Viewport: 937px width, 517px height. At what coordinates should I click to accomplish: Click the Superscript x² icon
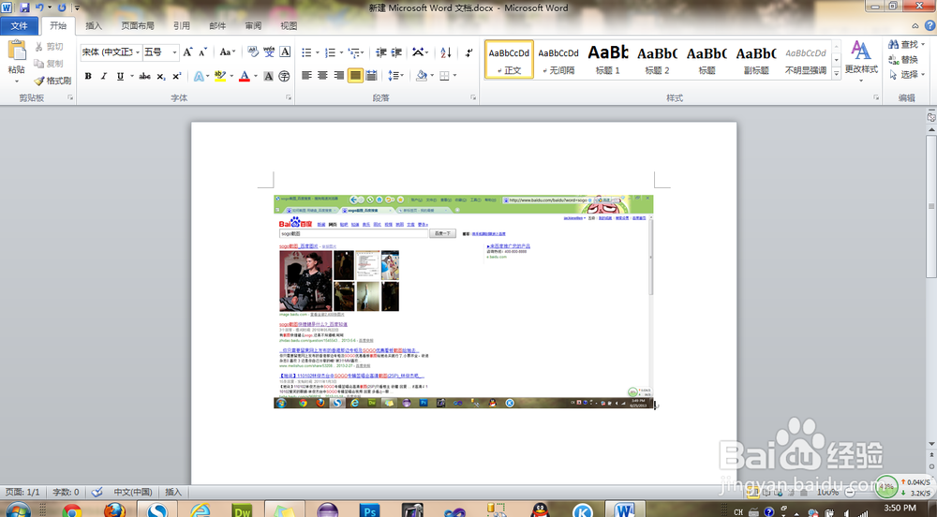(x=176, y=77)
